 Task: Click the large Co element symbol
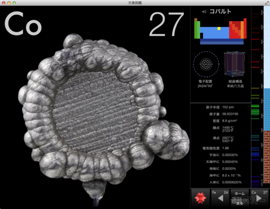coord(23,23)
